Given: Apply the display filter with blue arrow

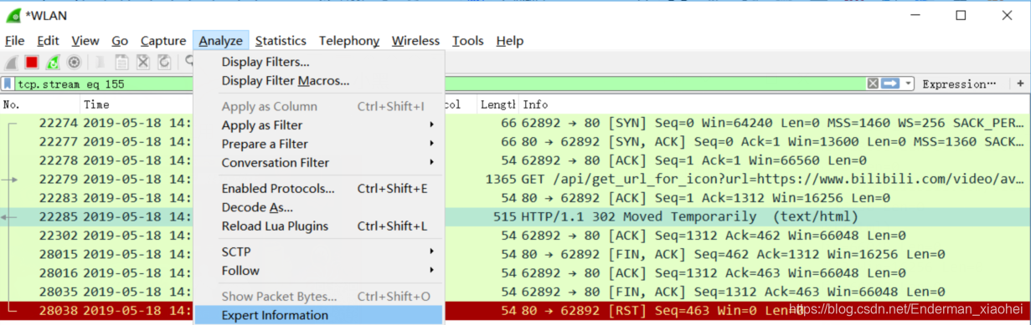Looking at the screenshot, I should [890, 84].
